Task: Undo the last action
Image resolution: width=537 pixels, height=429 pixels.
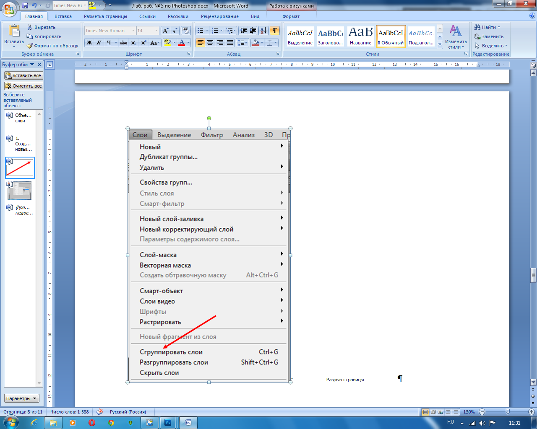Action: 34,5
